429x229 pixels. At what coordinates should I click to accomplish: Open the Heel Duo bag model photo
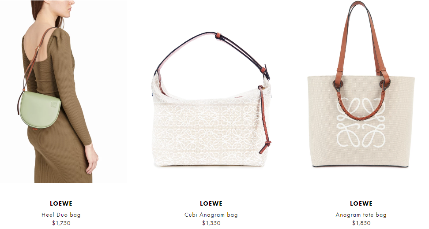tap(65, 92)
